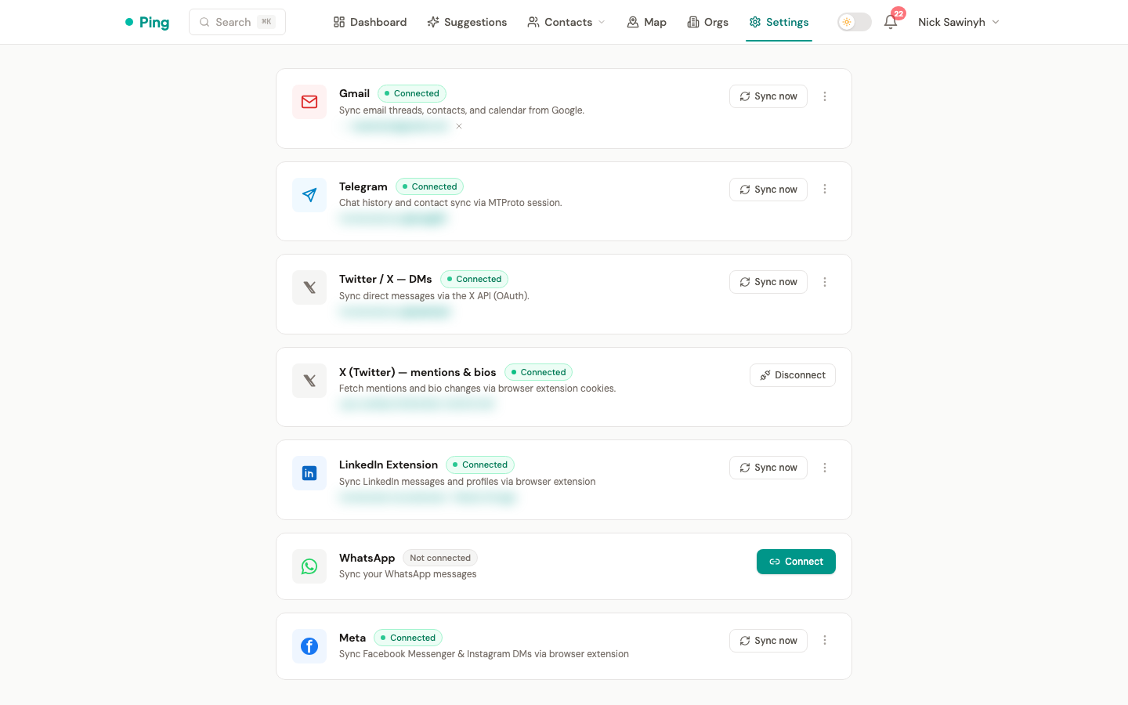Open more options for Twitter / X — DMs
The image size is (1128, 705).
(825, 282)
